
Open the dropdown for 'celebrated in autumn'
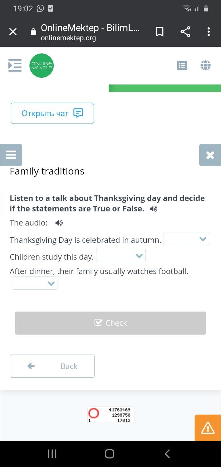[x=186, y=239]
